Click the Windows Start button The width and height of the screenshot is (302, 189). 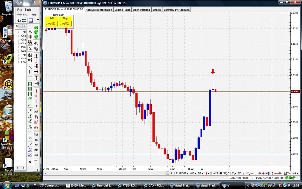click(6, 185)
